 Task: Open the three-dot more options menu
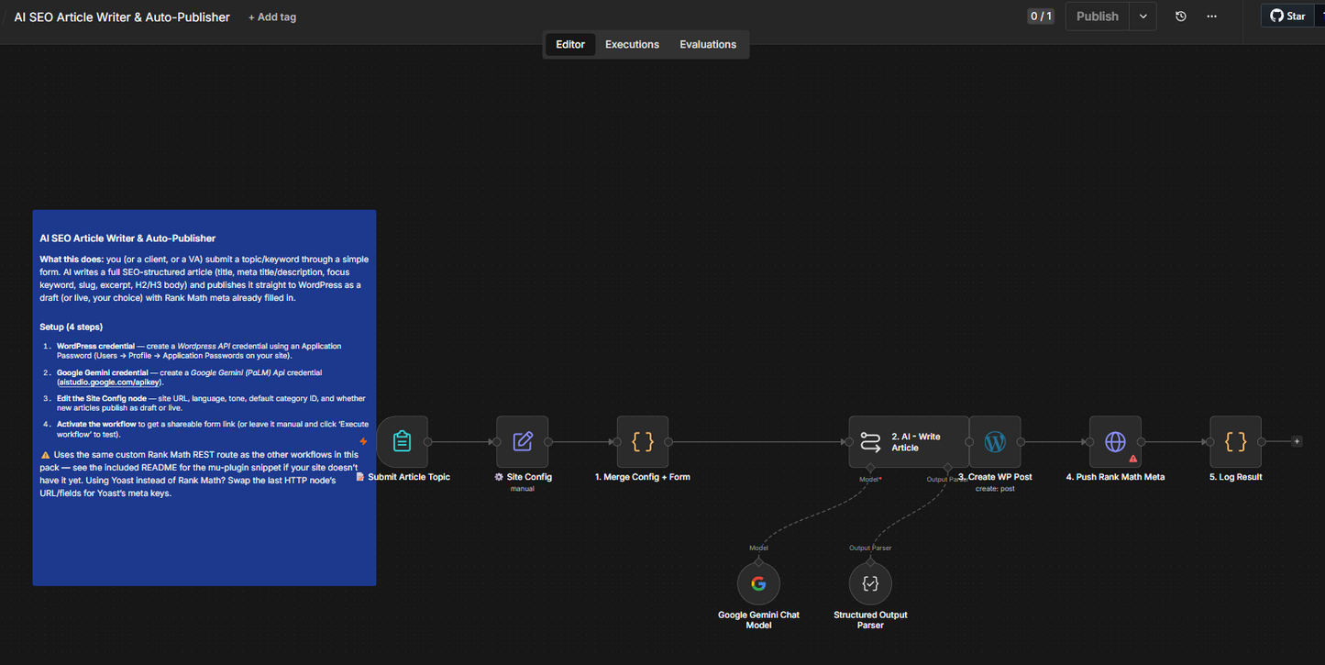click(1212, 17)
